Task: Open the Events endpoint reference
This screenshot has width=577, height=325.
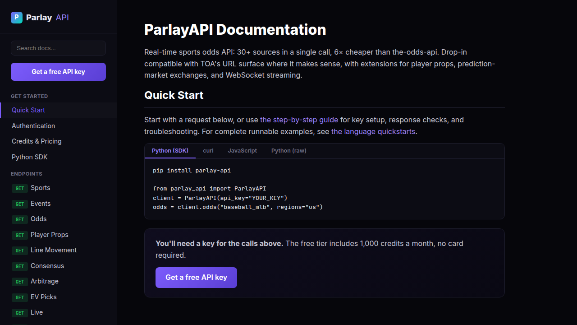Action: point(59,204)
